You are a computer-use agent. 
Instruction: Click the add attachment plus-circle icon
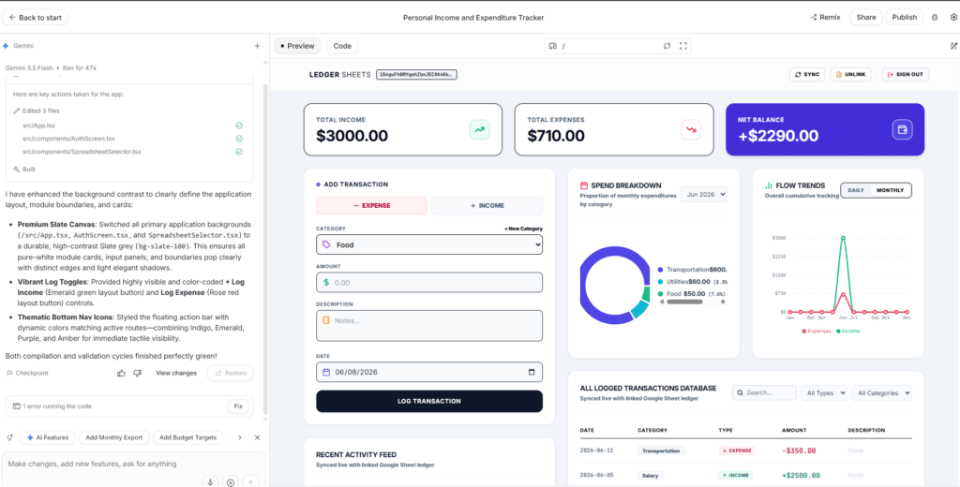pos(231,482)
